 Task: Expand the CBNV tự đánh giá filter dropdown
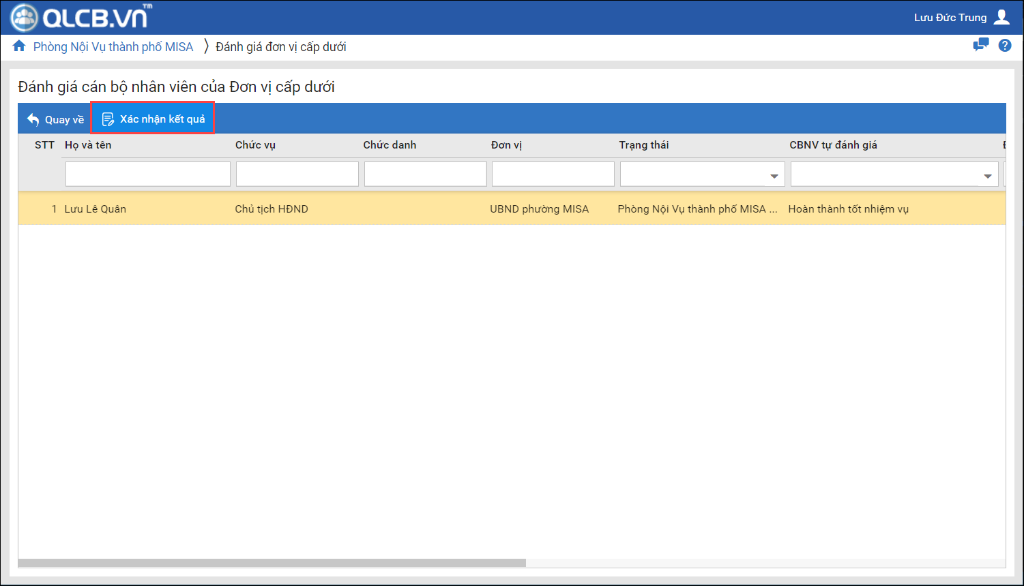pos(987,176)
